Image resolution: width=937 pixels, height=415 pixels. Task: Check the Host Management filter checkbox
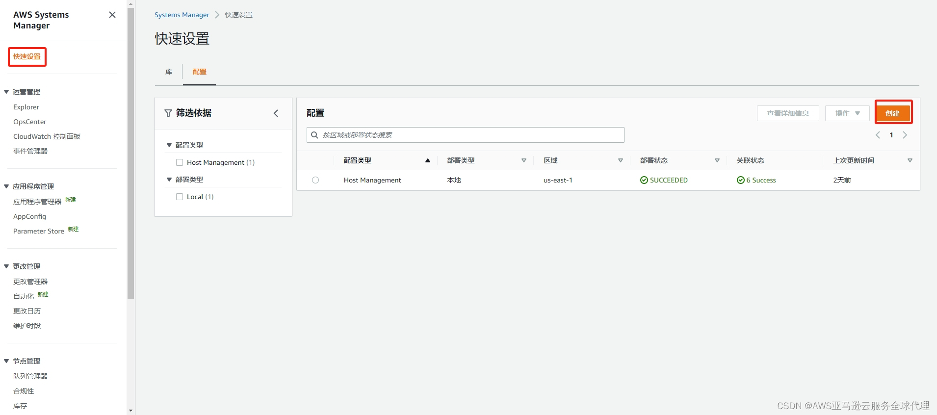tap(180, 162)
